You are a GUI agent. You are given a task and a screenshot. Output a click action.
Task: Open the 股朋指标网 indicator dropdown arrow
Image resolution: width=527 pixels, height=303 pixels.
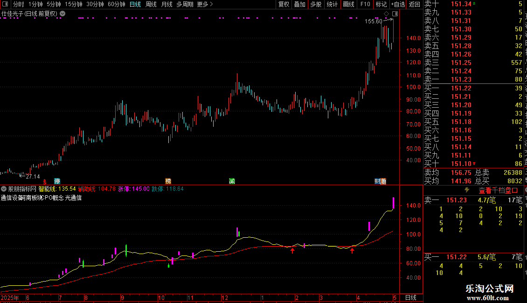4,189
